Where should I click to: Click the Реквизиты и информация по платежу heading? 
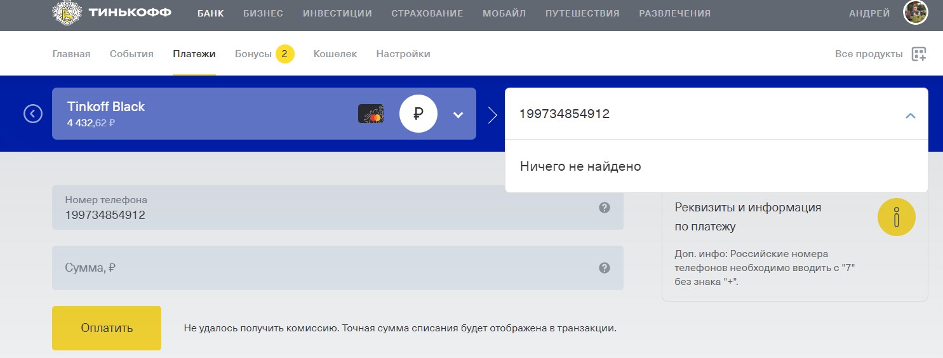pos(748,217)
